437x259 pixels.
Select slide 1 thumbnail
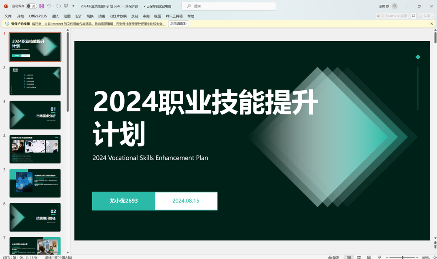(x=35, y=47)
